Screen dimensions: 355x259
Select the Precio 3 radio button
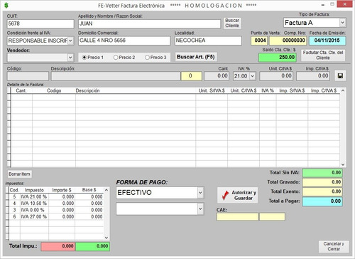[147, 58]
